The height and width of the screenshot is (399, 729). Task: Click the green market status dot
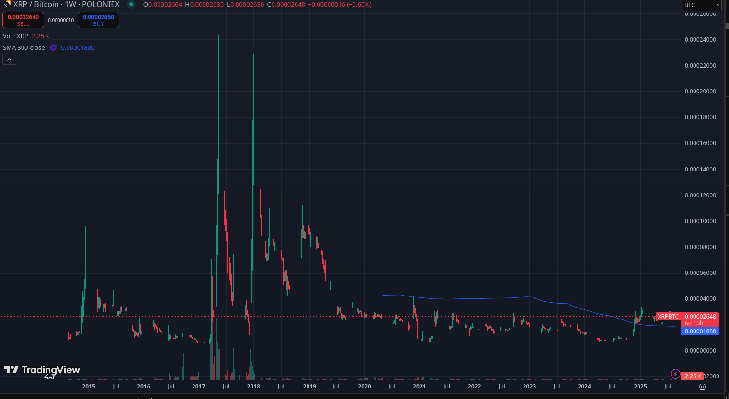131,4
